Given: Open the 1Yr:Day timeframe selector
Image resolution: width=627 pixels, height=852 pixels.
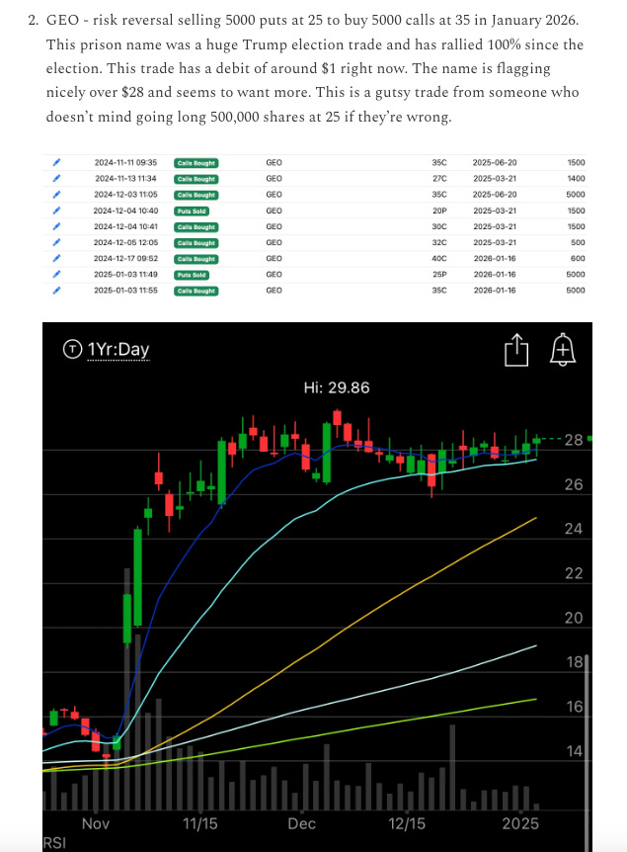Looking at the screenshot, I should point(118,349).
